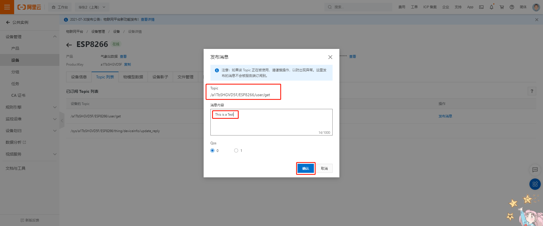
Task: Click the 确认 button
Action: pyautogui.click(x=305, y=169)
